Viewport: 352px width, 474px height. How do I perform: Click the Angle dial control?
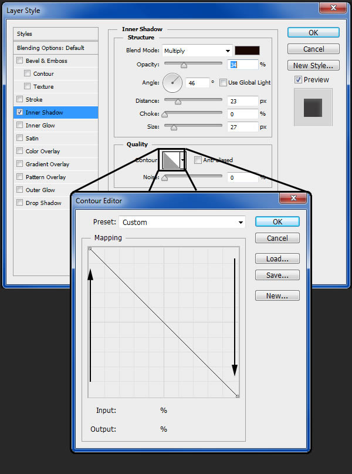(172, 83)
